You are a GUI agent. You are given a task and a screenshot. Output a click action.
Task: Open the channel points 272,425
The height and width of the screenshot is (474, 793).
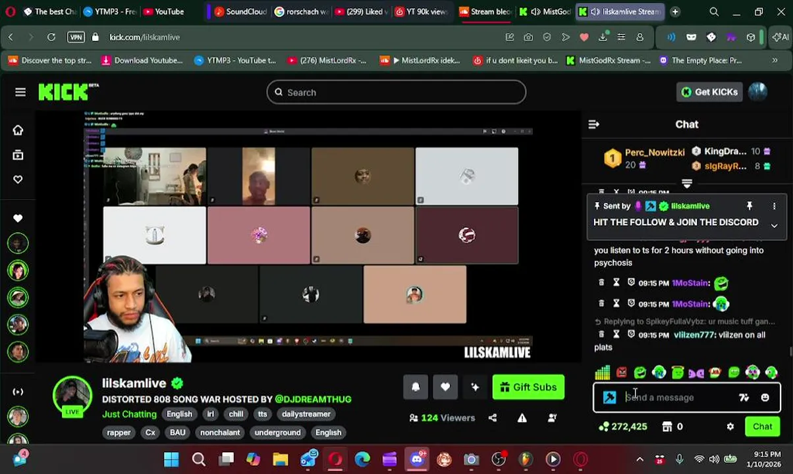click(x=623, y=427)
